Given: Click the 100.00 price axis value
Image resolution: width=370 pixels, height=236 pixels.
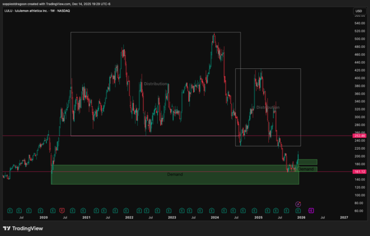Looking at the screenshot, I should point(360,195).
